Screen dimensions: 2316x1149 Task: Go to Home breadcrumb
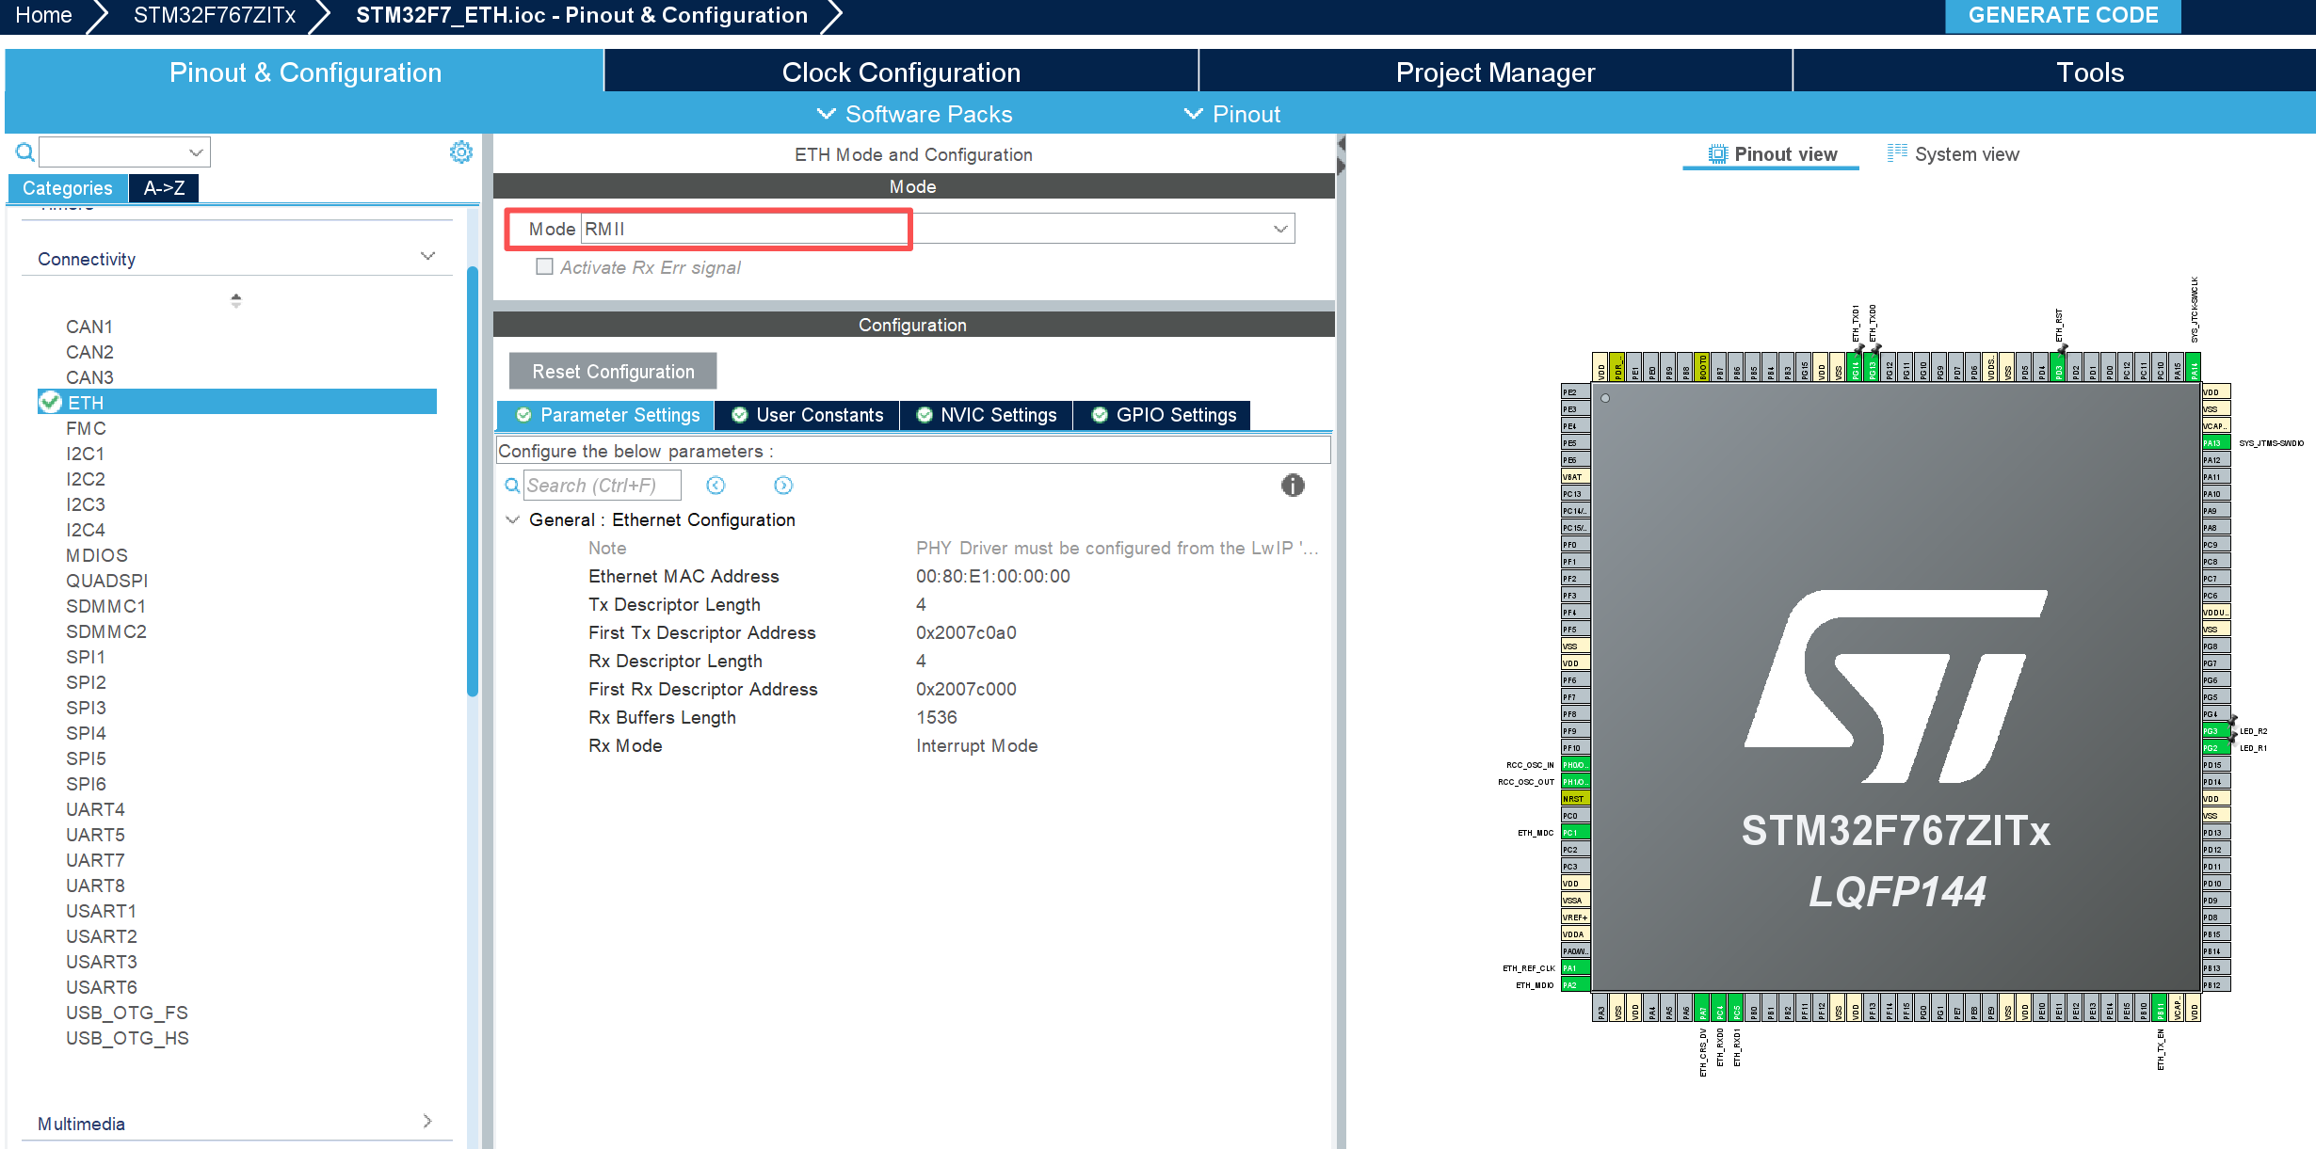tap(43, 15)
